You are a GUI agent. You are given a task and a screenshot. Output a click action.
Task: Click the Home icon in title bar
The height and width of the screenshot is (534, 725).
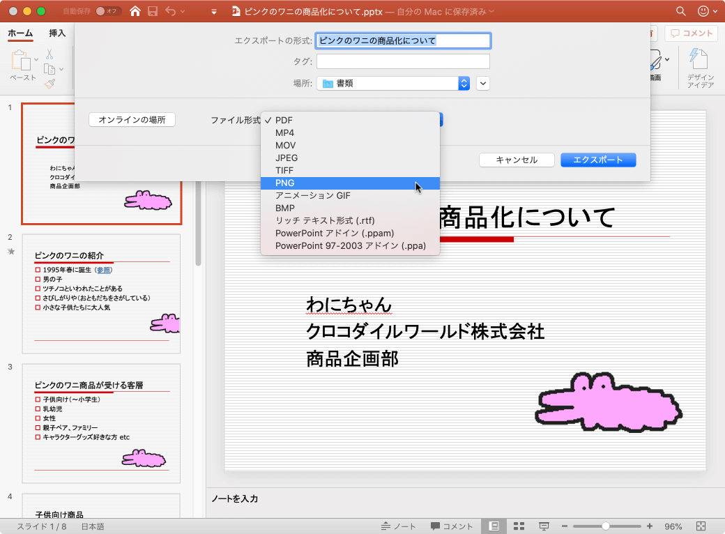135,11
